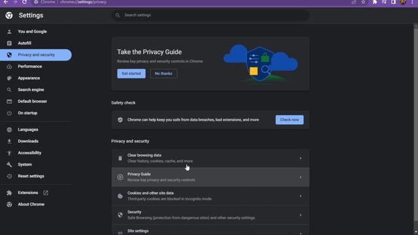418x235 pixels.
Task: Click the Languages globe icon
Action: click(9, 130)
